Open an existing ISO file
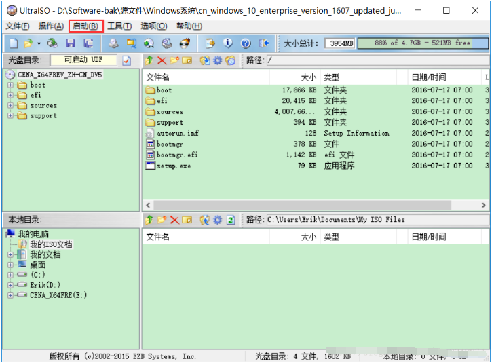Image resolution: width=494 pixels, height=363 pixels. click(x=28, y=43)
